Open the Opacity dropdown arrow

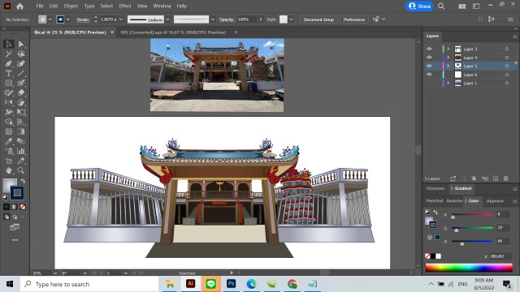261,19
